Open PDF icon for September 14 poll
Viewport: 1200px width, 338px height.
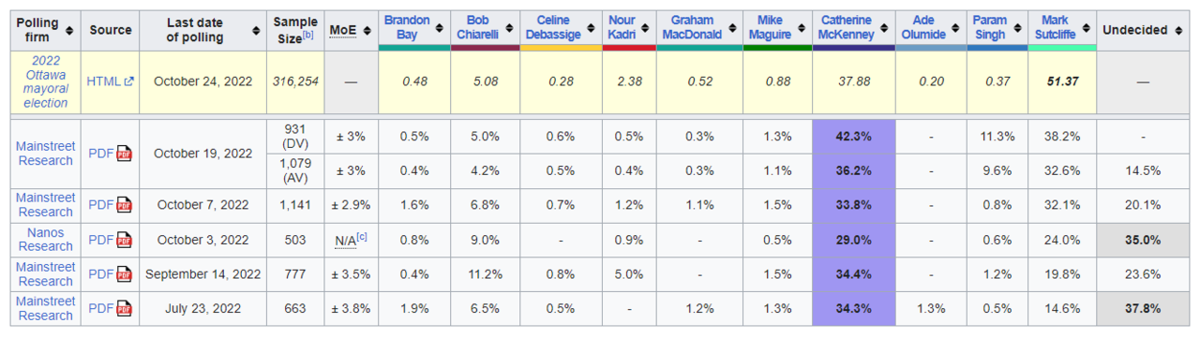click(x=124, y=274)
